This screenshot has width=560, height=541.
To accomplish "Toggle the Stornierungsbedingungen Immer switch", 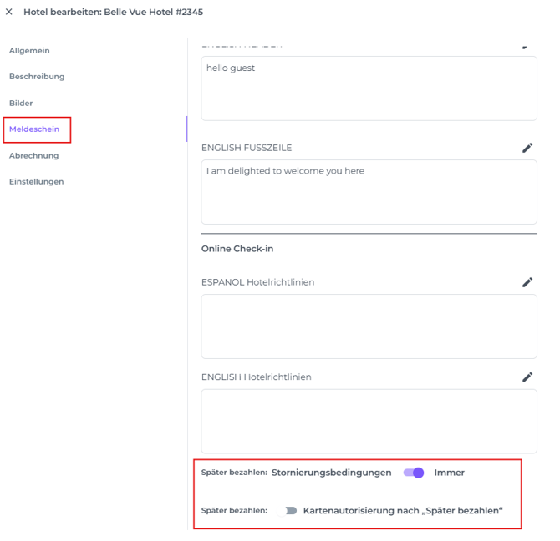I will [414, 473].
